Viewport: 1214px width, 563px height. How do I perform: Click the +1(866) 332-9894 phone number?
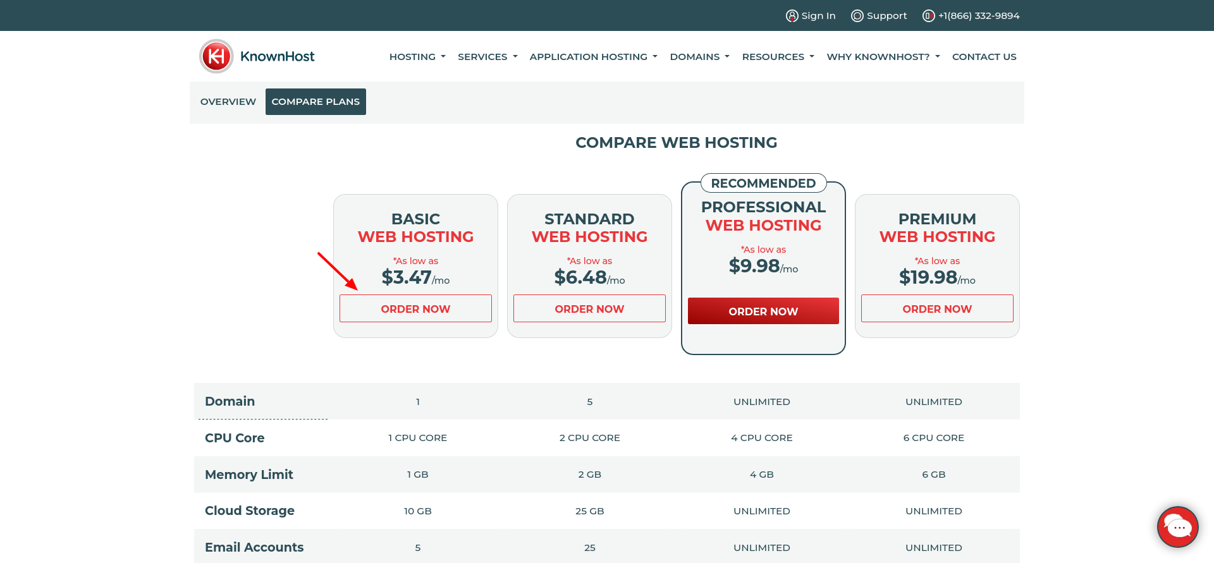pyautogui.click(x=979, y=16)
